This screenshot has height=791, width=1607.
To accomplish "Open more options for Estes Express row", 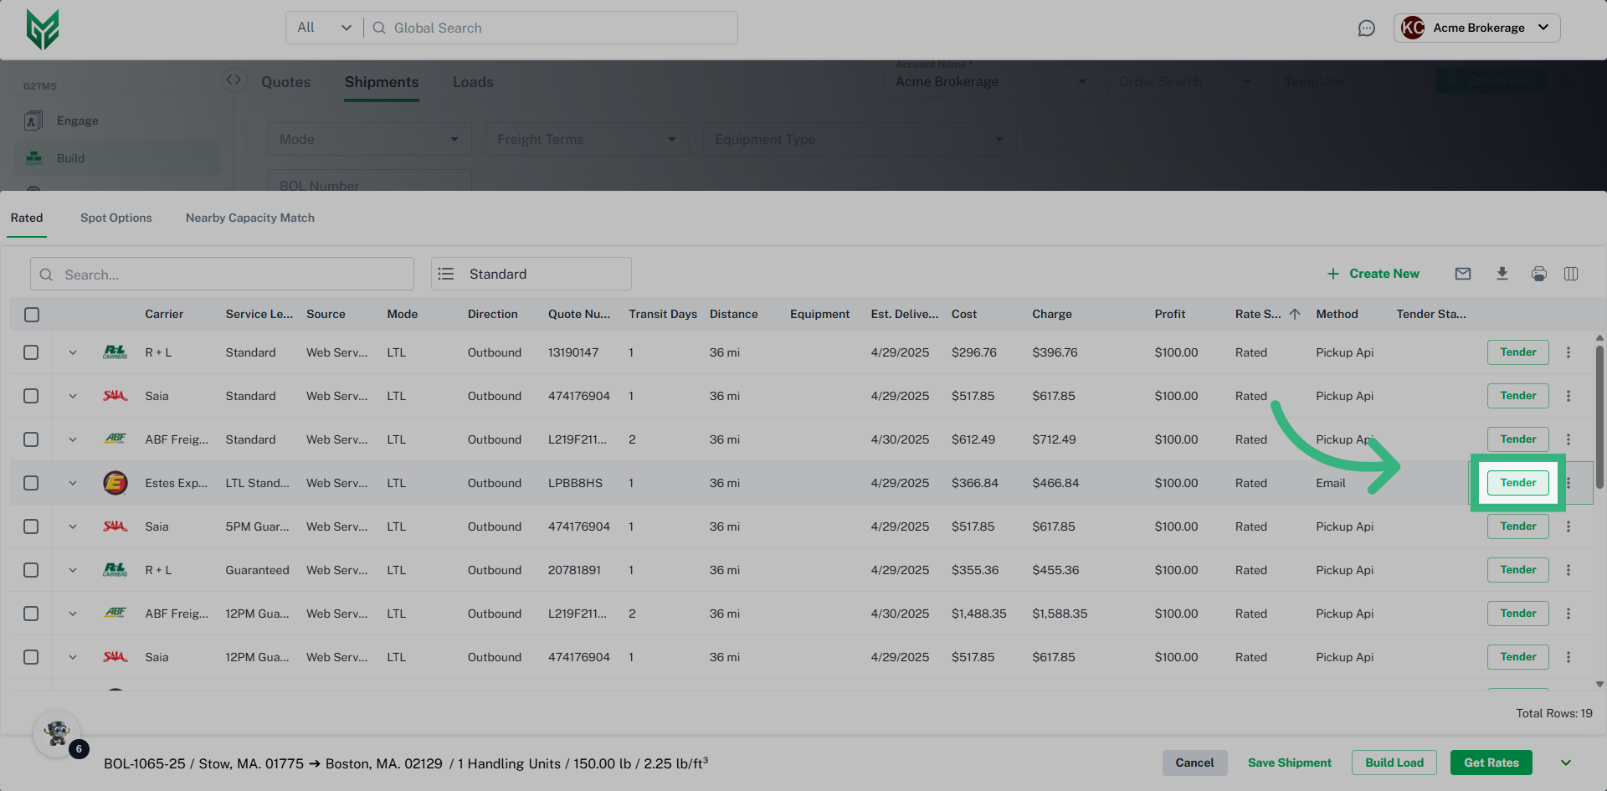I will [x=1568, y=483].
